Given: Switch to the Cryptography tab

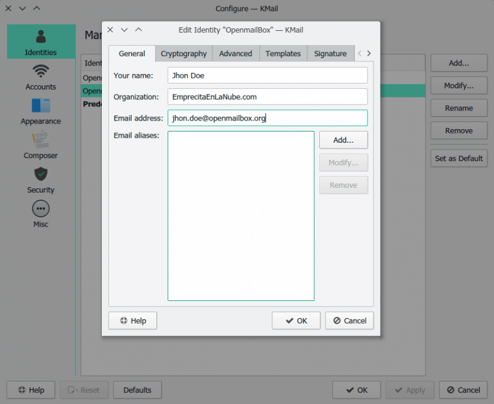Looking at the screenshot, I should click(x=183, y=54).
